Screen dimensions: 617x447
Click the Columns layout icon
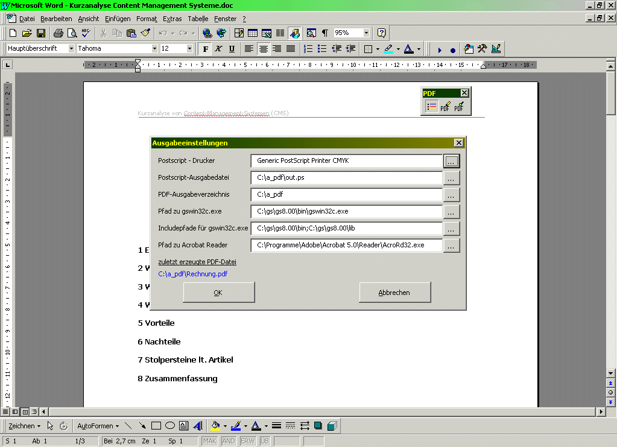coord(280,33)
